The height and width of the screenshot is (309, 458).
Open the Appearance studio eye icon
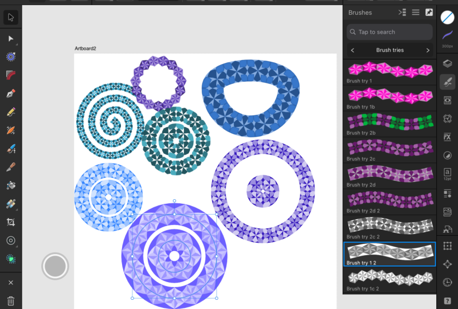click(x=448, y=100)
